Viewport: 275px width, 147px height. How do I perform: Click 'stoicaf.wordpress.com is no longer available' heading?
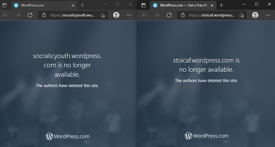(x=206, y=65)
